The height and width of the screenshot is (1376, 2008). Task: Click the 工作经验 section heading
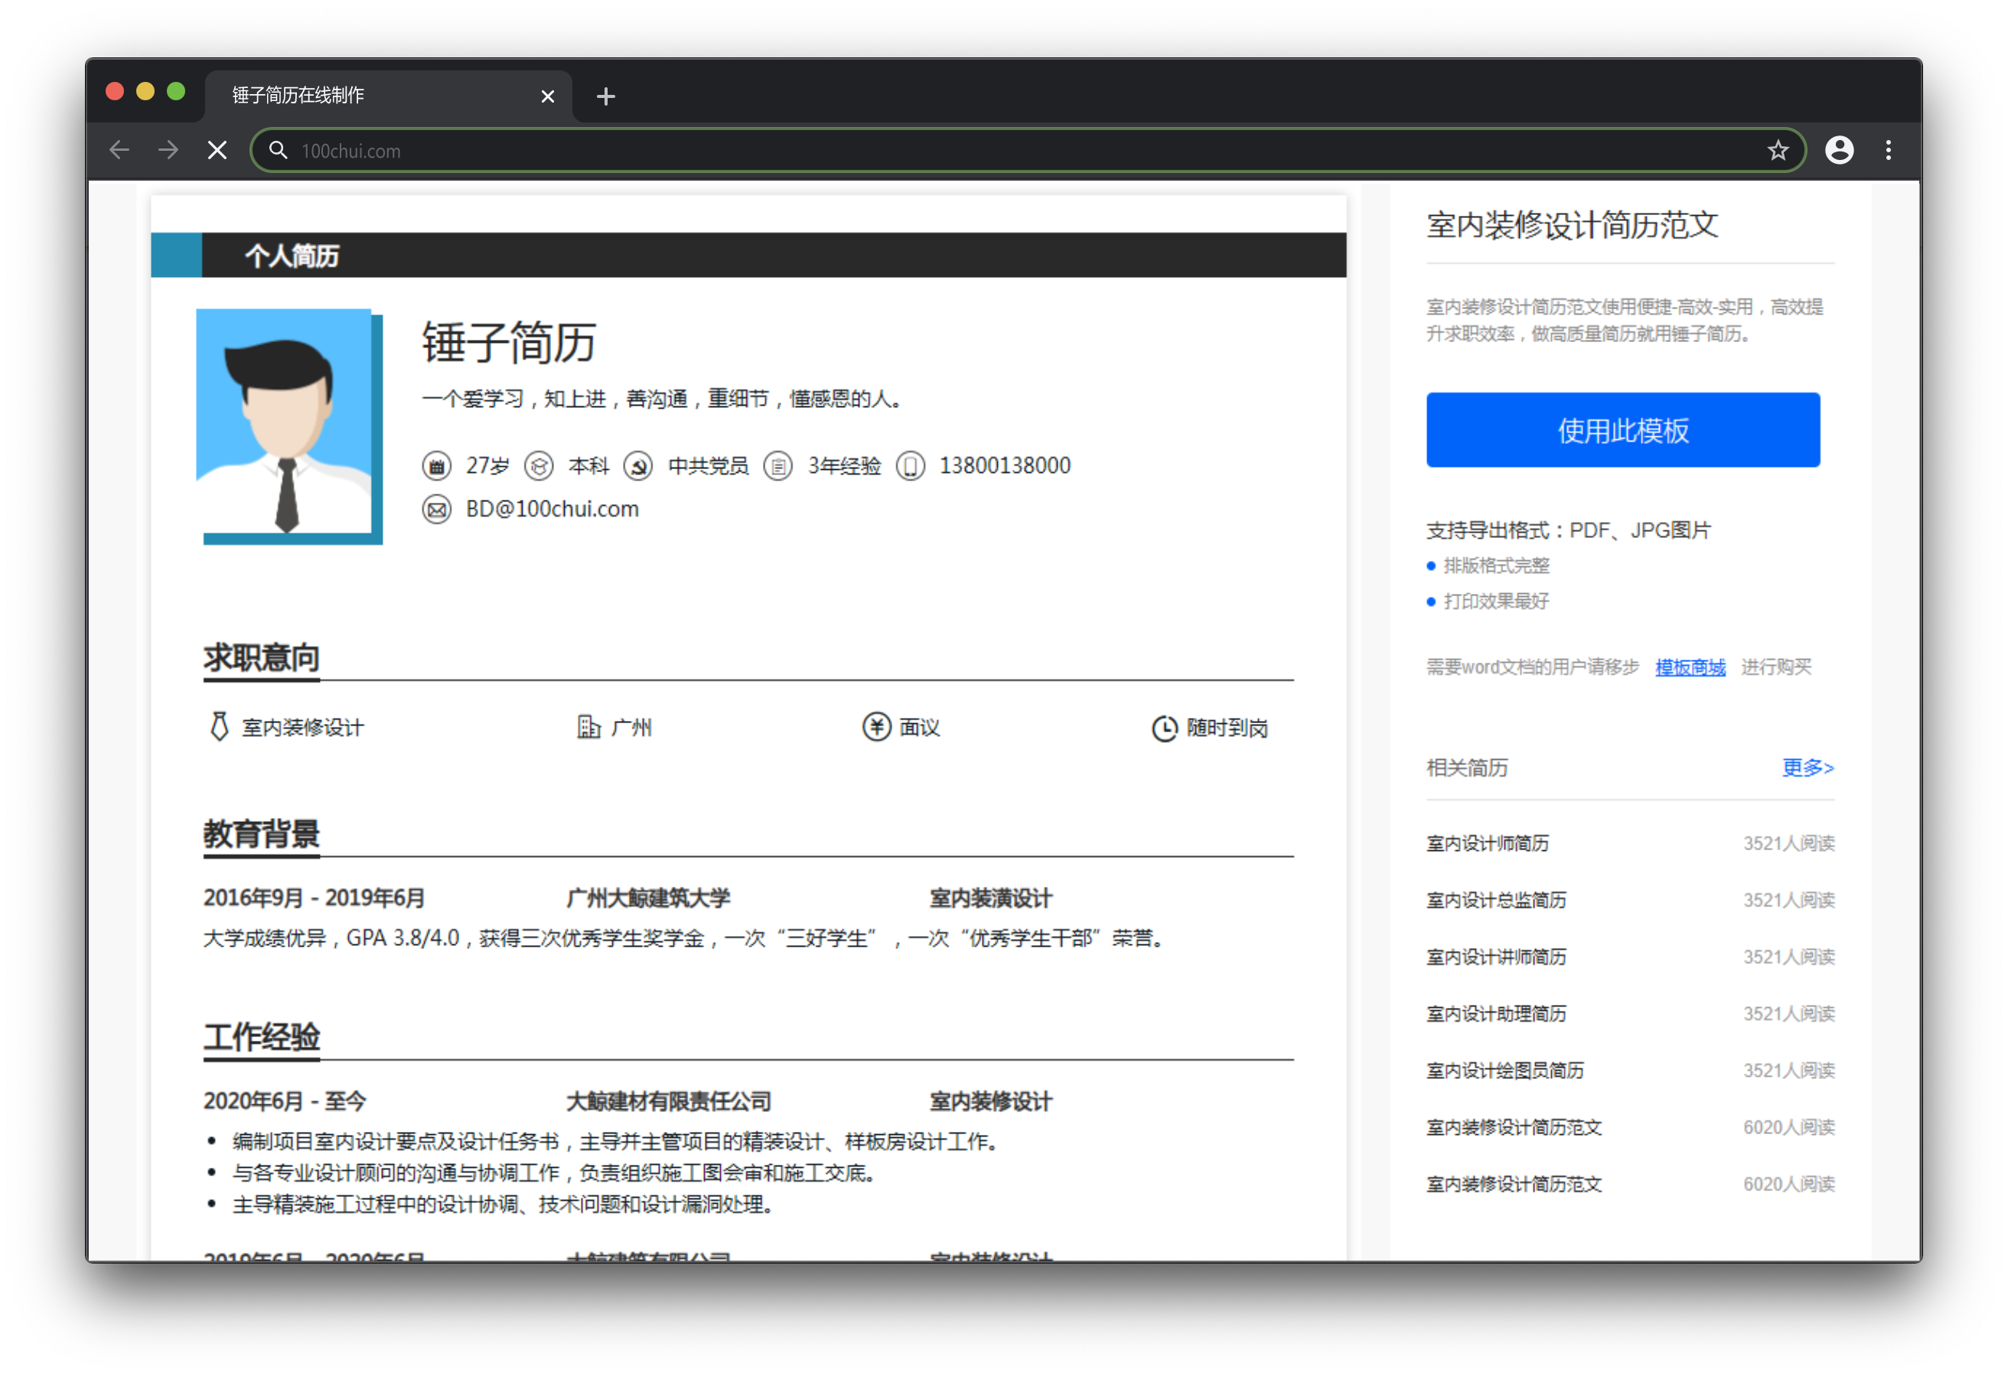point(261,1036)
